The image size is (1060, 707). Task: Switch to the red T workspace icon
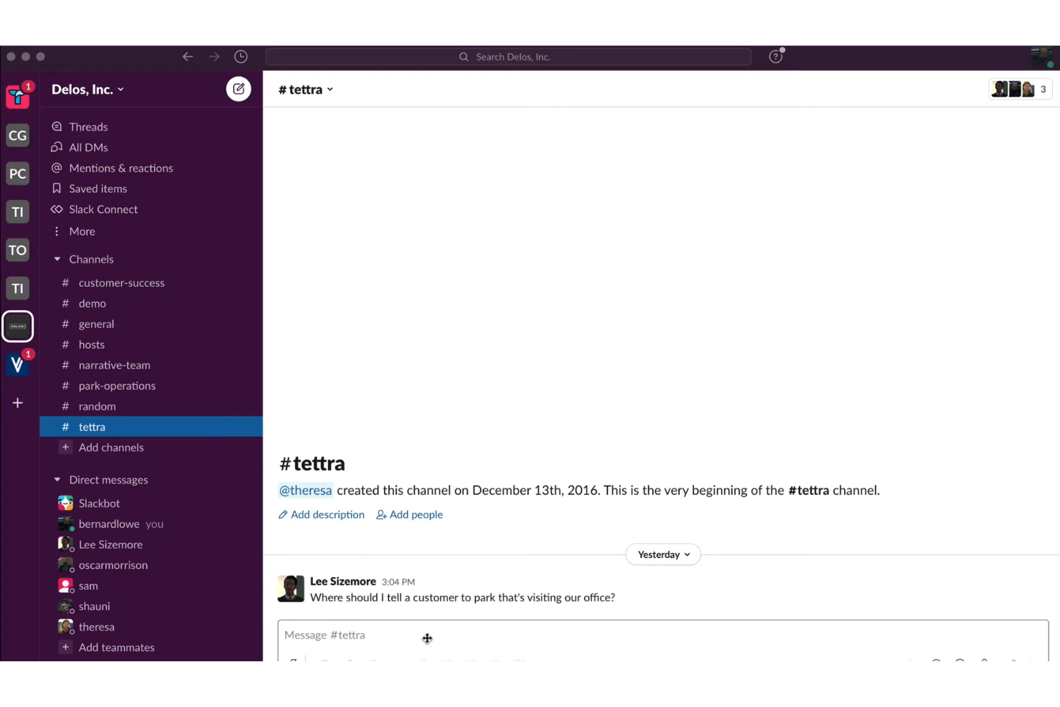(18, 97)
